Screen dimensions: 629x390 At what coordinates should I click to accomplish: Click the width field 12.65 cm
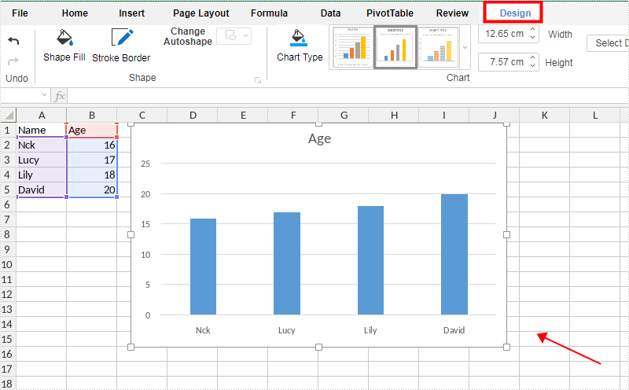pos(504,34)
